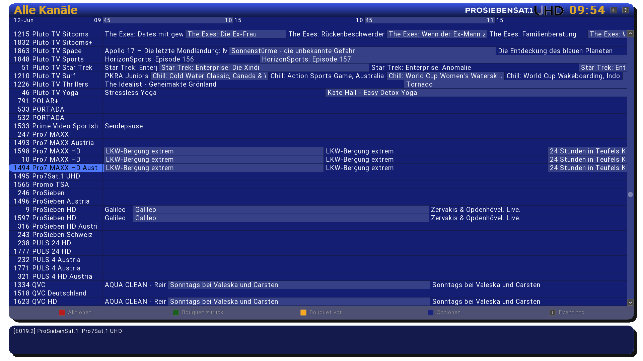643x361 pixels.
Task: Click the back arrow icon in header
Action: click(x=614, y=10)
